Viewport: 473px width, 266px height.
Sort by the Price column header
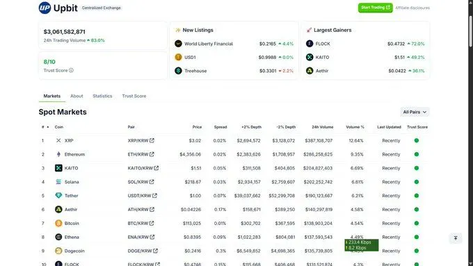197,127
